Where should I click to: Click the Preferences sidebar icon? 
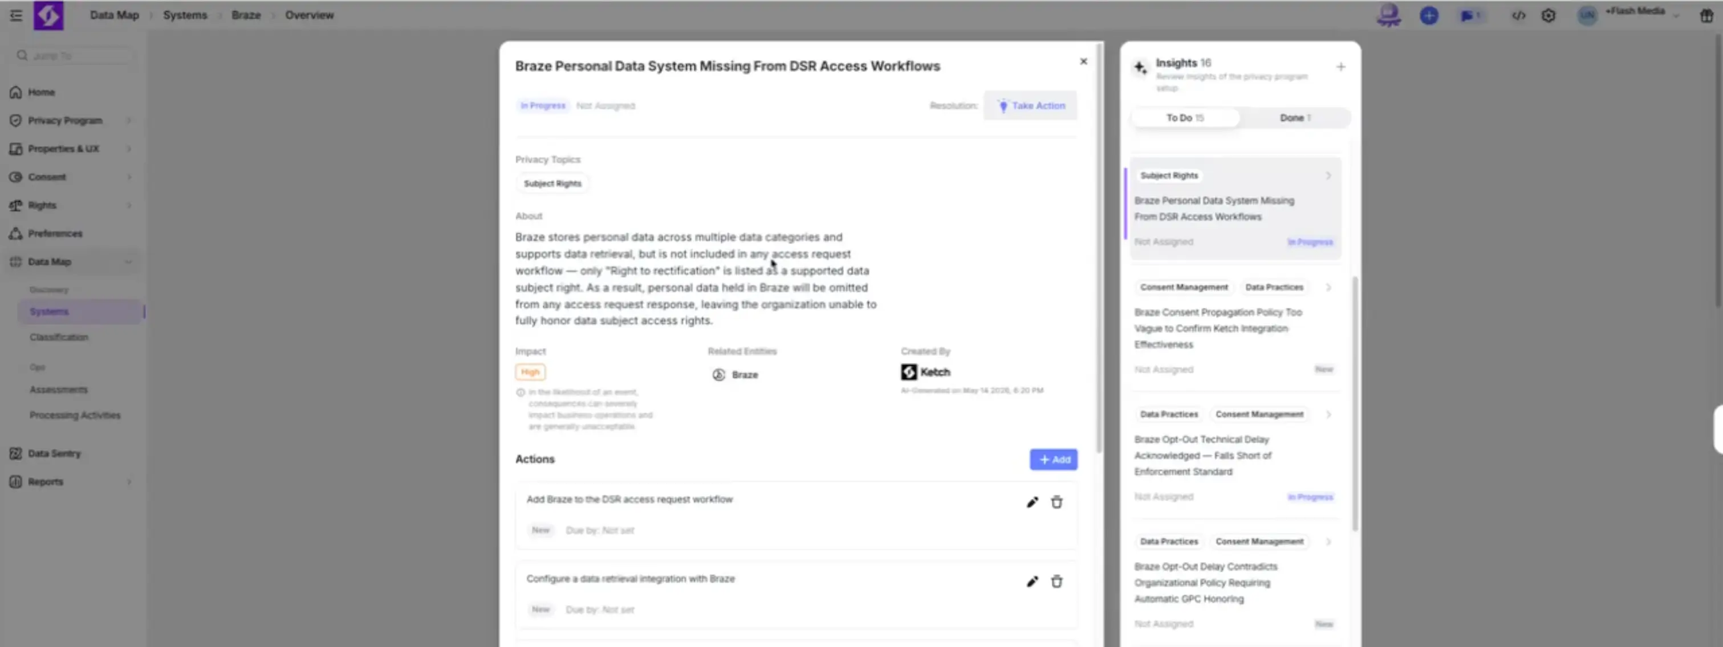(15, 234)
